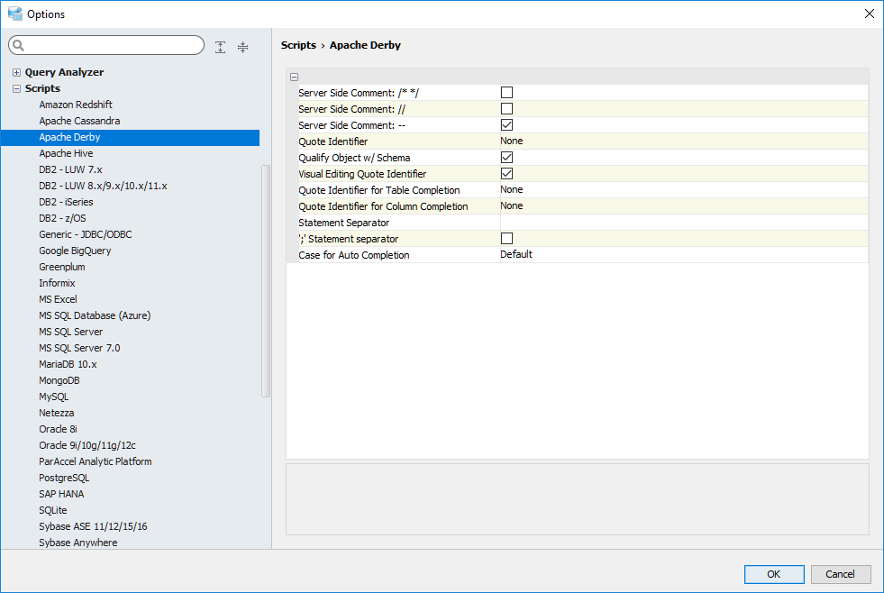Image resolution: width=884 pixels, height=593 pixels.
Task: Open Case for Auto Completion dropdown
Action: [x=683, y=254]
